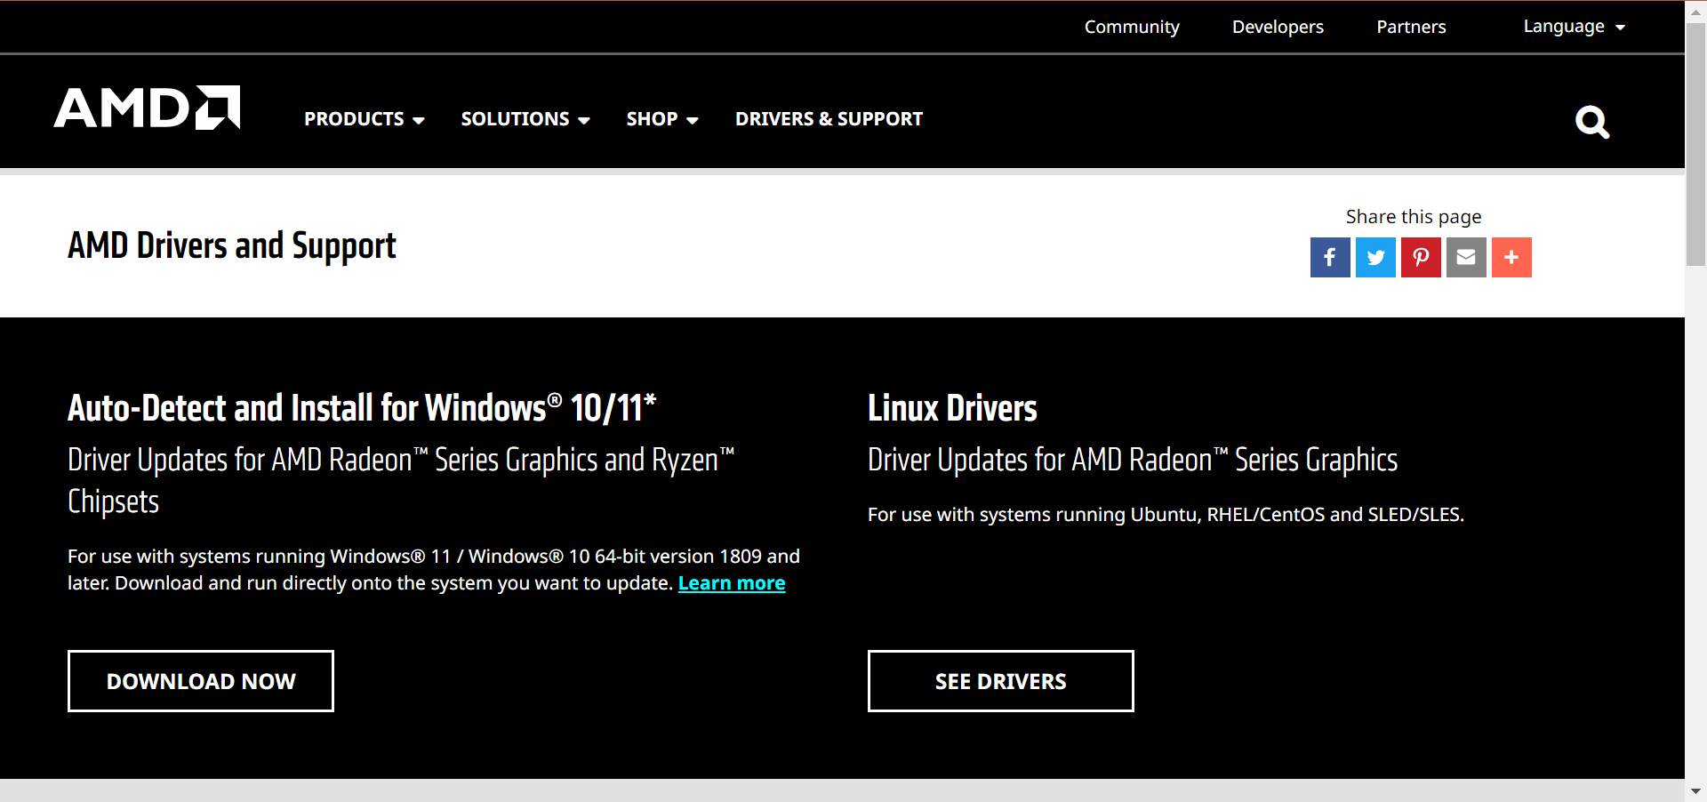Expand the Products menu
This screenshot has height=802, width=1707.
click(x=365, y=119)
